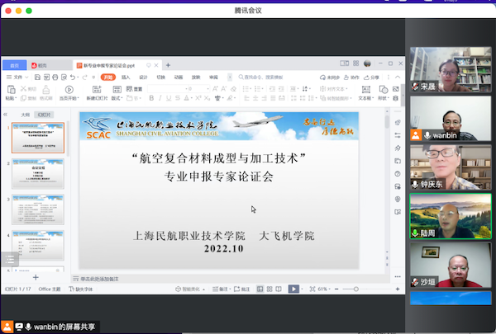Click the Paste (粘贴) icon in WPS
This screenshot has height=334, width=496.
(11, 90)
